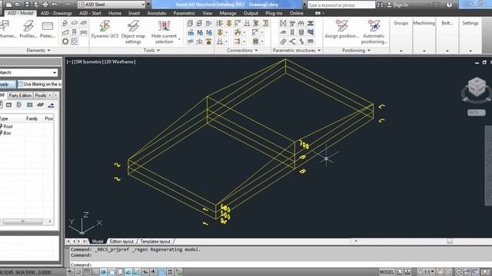Click the save icon in quick access toolbar

27,5
